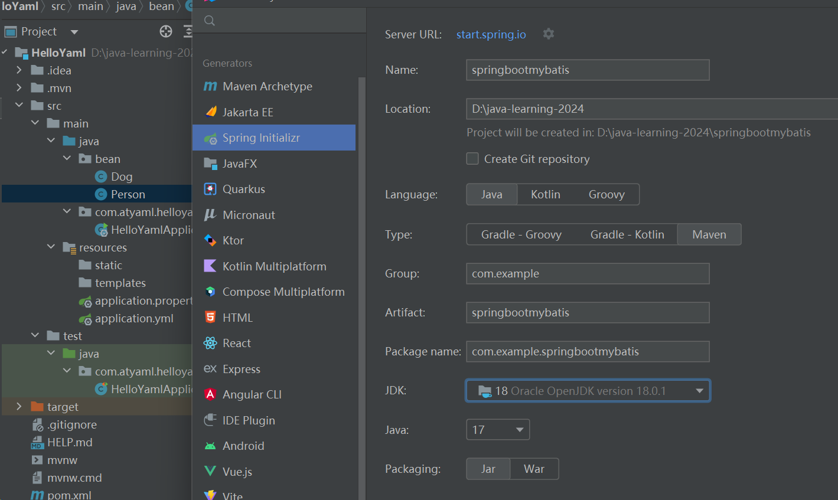Click main in the breadcrumb path
The width and height of the screenshot is (838, 500).
[x=90, y=6]
